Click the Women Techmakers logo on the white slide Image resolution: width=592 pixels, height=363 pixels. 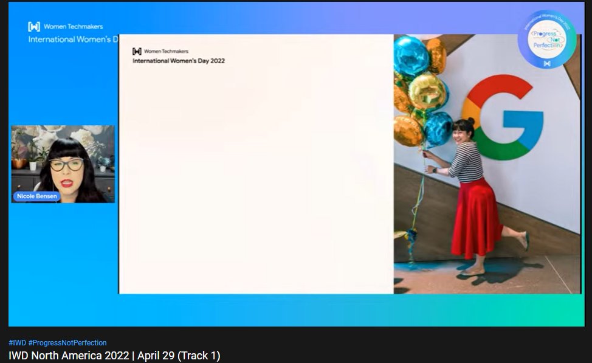pos(137,51)
